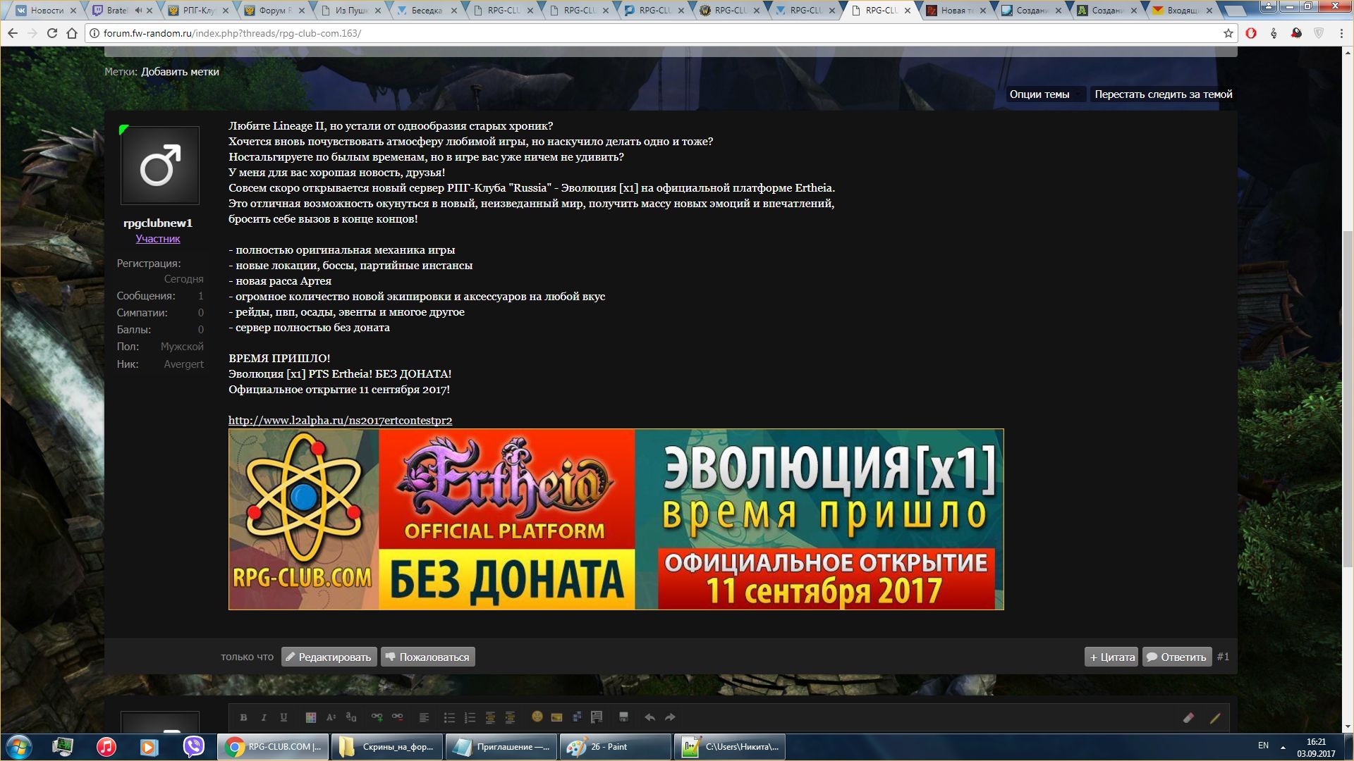Viewport: 1354px width, 761px height.
Task: Open rpgclubnew1 profile username
Action: point(158,223)
